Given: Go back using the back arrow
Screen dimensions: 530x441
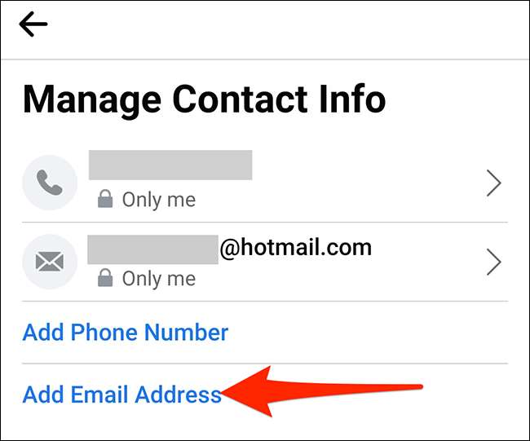Looking at the screenshot, I should 33,24.
